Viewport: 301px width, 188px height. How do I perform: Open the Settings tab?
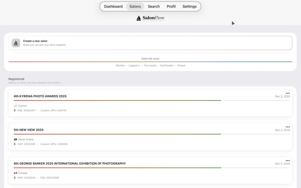pyautogui.click(x=189, y=7)
